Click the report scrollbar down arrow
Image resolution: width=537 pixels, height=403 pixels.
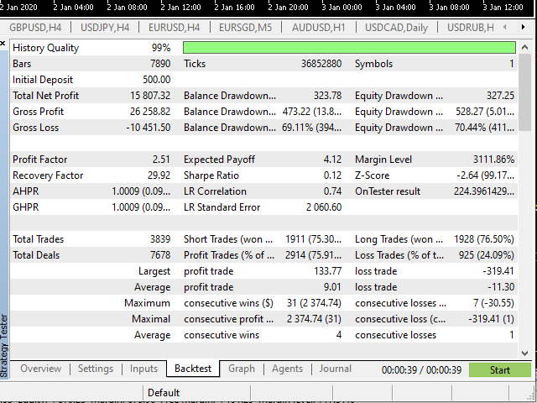[525, 351]
